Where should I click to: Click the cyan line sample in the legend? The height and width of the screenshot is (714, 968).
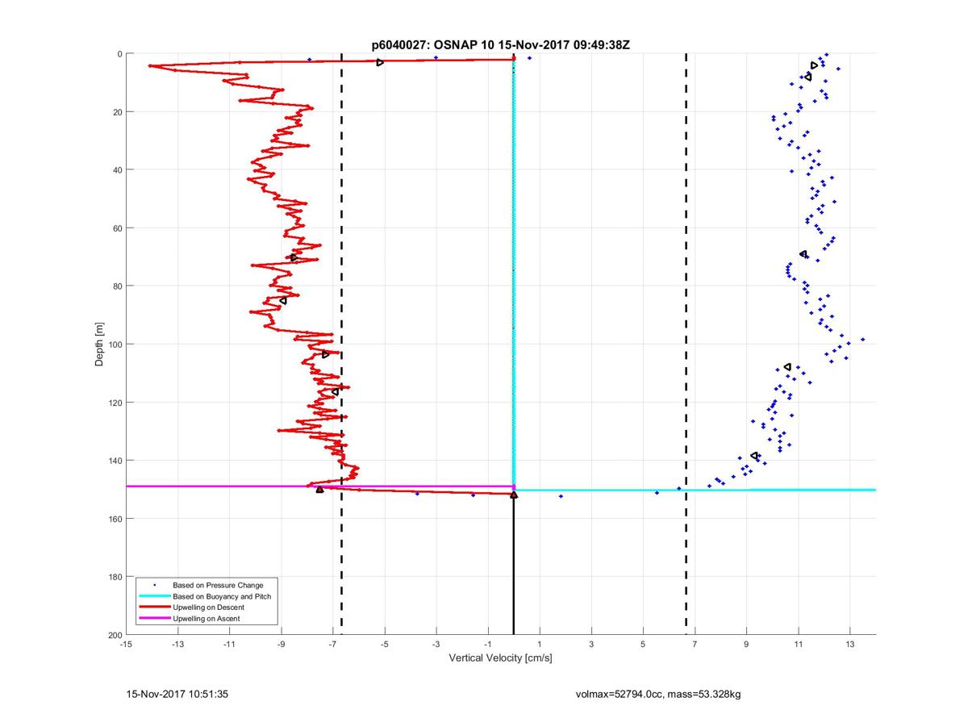click(154, 595)
